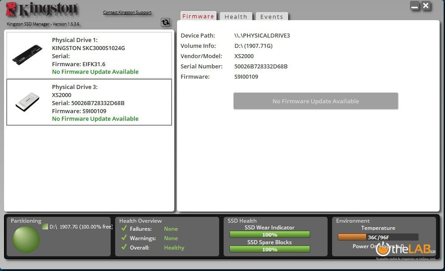Click Drive 3 serial 50026B728332D68B in list

[88, 103]
